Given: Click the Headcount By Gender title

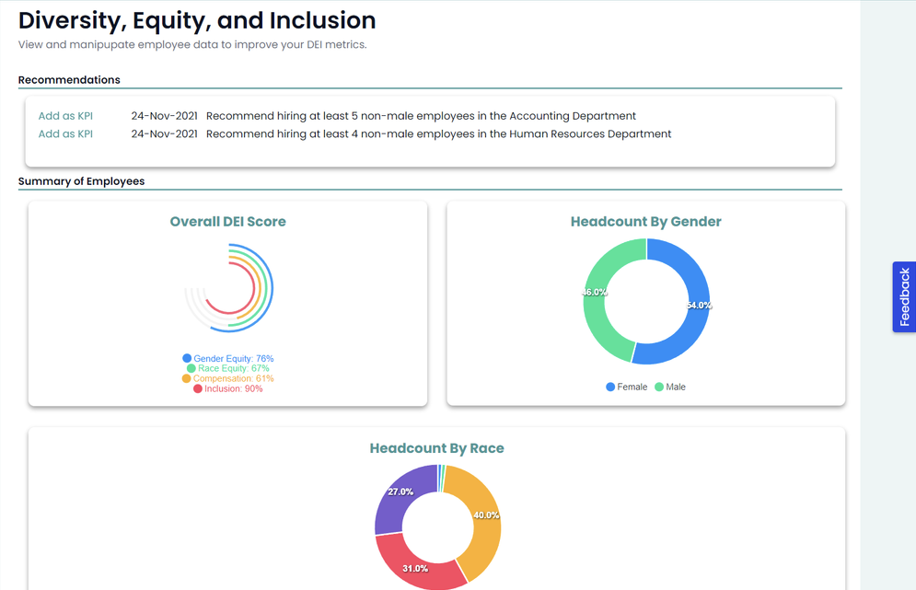Looking at the screenshot, I should (645, 222).
